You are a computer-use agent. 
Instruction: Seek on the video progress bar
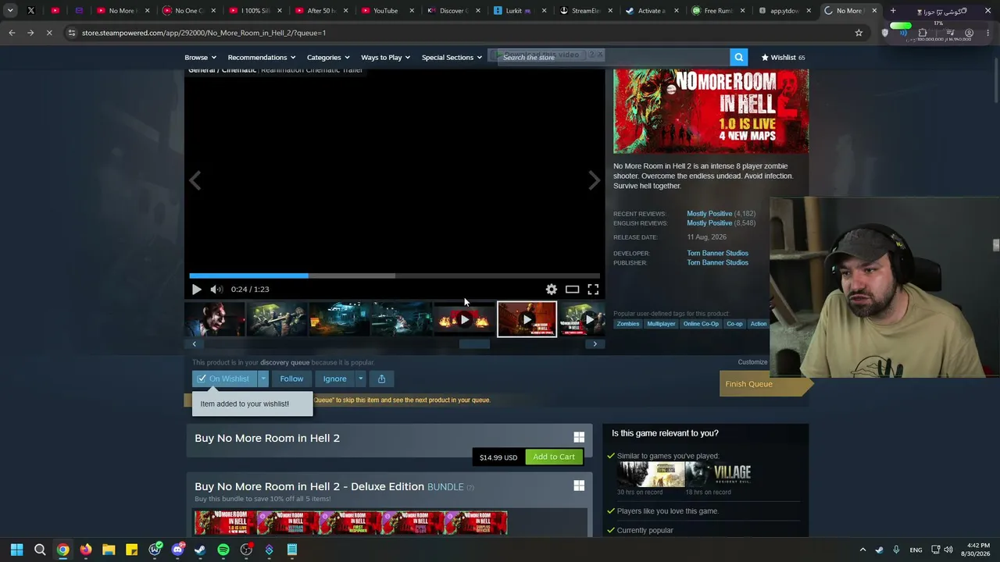click(395, 276)
